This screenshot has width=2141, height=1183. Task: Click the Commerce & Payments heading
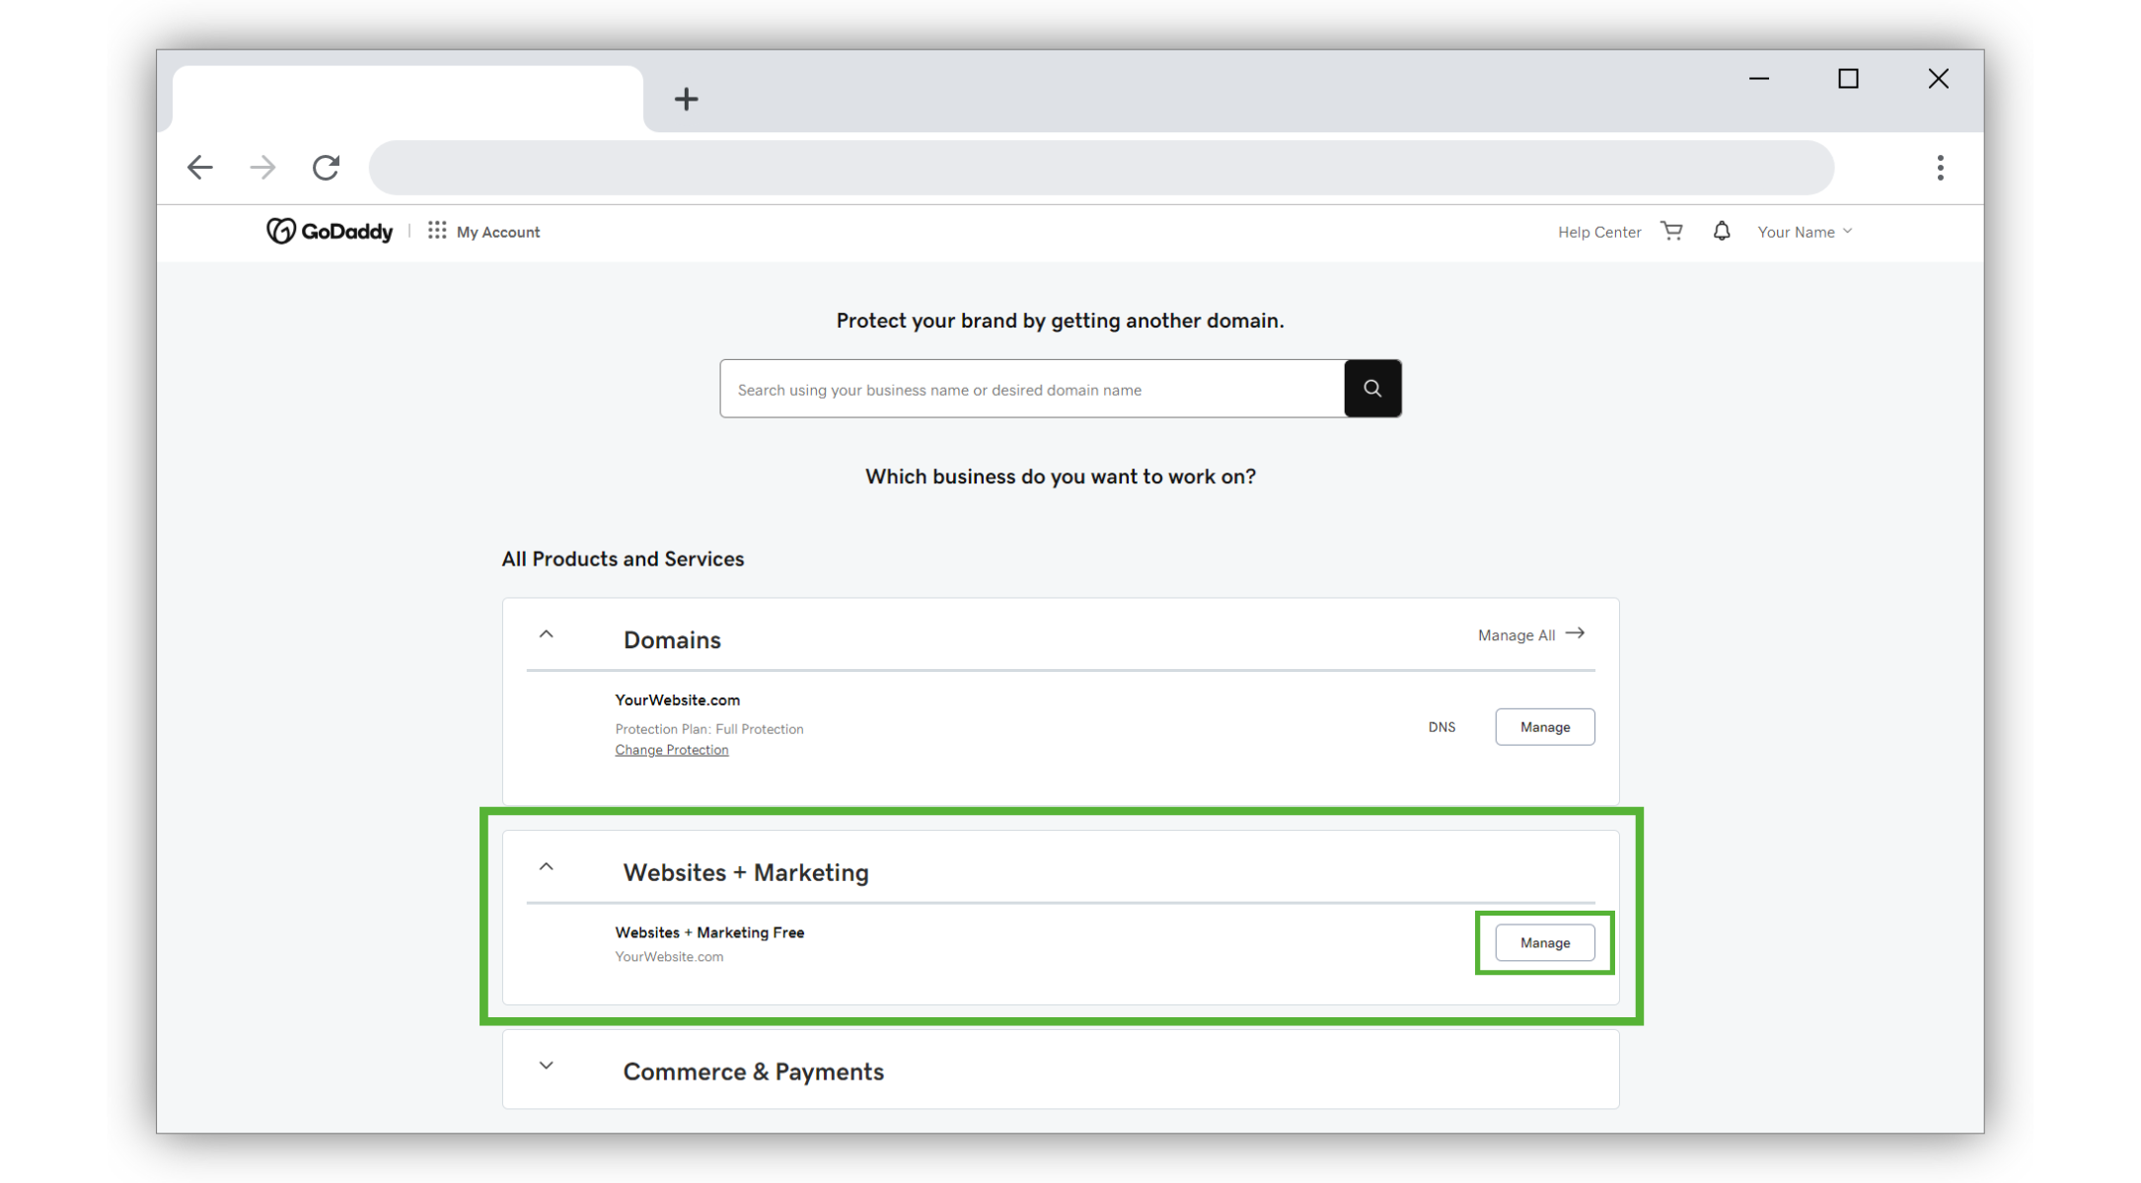coord(754,1072)
